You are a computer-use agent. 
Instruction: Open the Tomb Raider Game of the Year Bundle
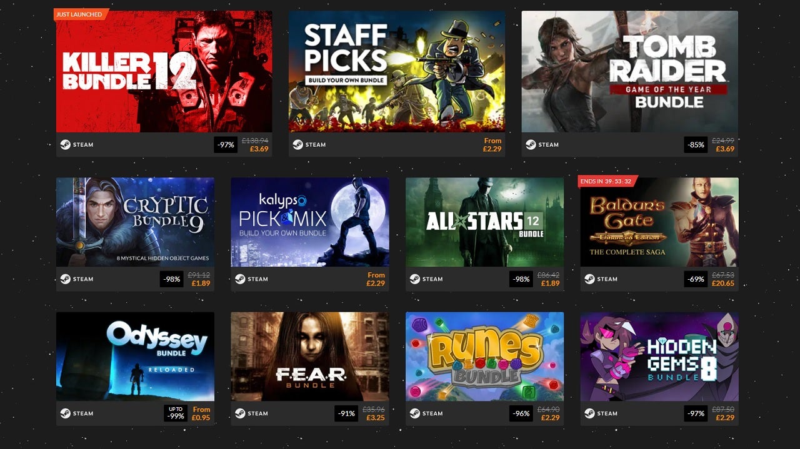coord(630,71)
